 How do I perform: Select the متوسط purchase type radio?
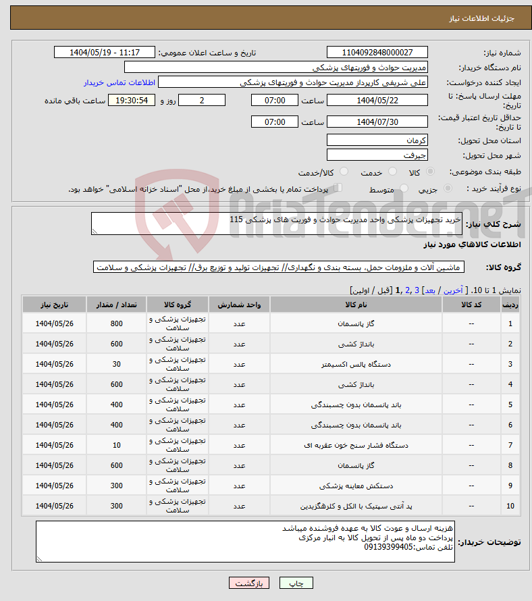404,188
